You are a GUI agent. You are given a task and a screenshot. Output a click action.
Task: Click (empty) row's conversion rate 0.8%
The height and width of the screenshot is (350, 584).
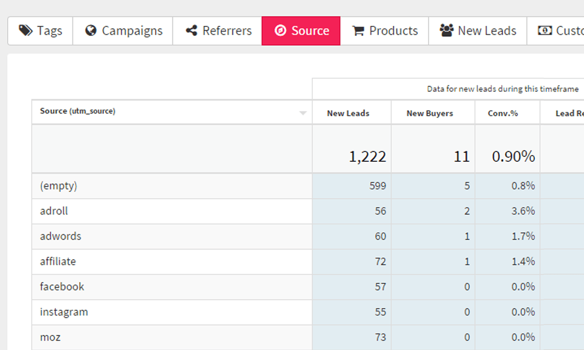click(x=523, y=186)
